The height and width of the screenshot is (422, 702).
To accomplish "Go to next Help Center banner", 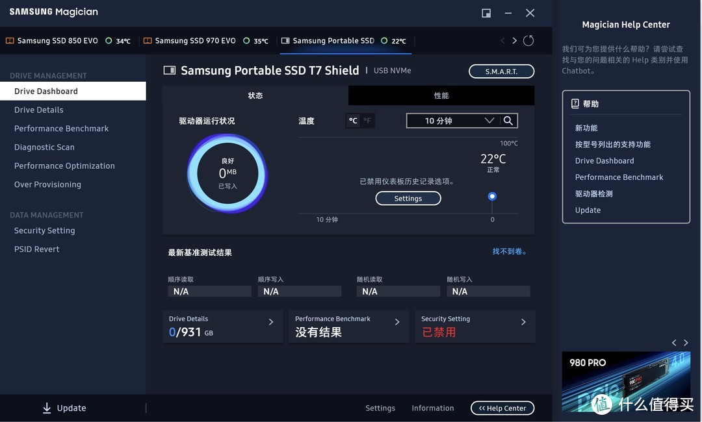I will (686, 342).
